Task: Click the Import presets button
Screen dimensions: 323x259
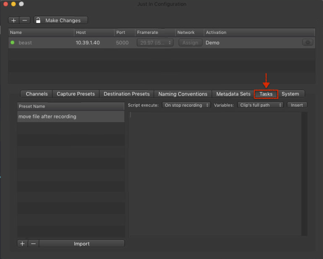Action: click(x=82, y=244)
